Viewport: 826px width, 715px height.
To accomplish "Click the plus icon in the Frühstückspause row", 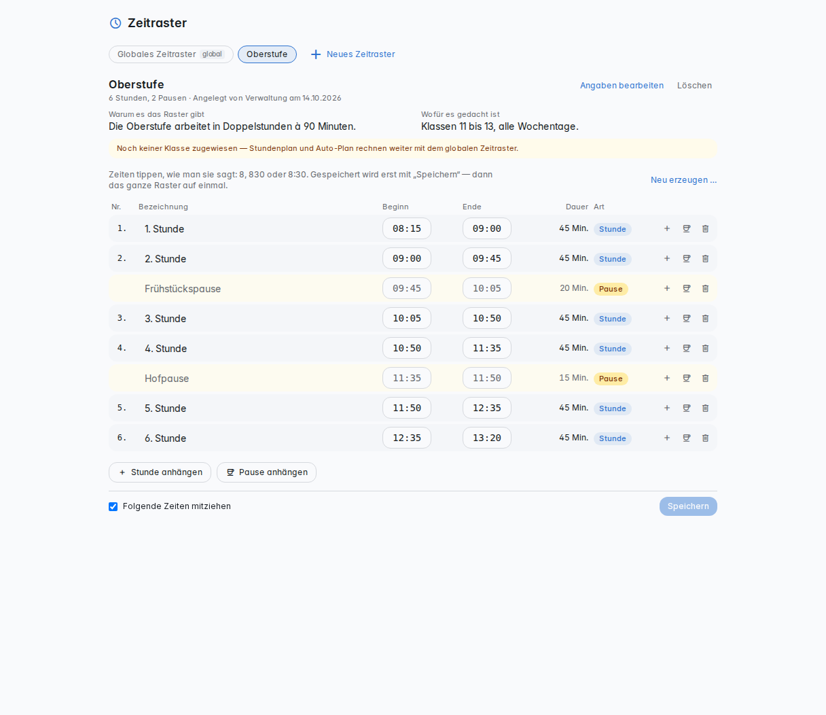I will pyautogui.click(x=667, y=289).
